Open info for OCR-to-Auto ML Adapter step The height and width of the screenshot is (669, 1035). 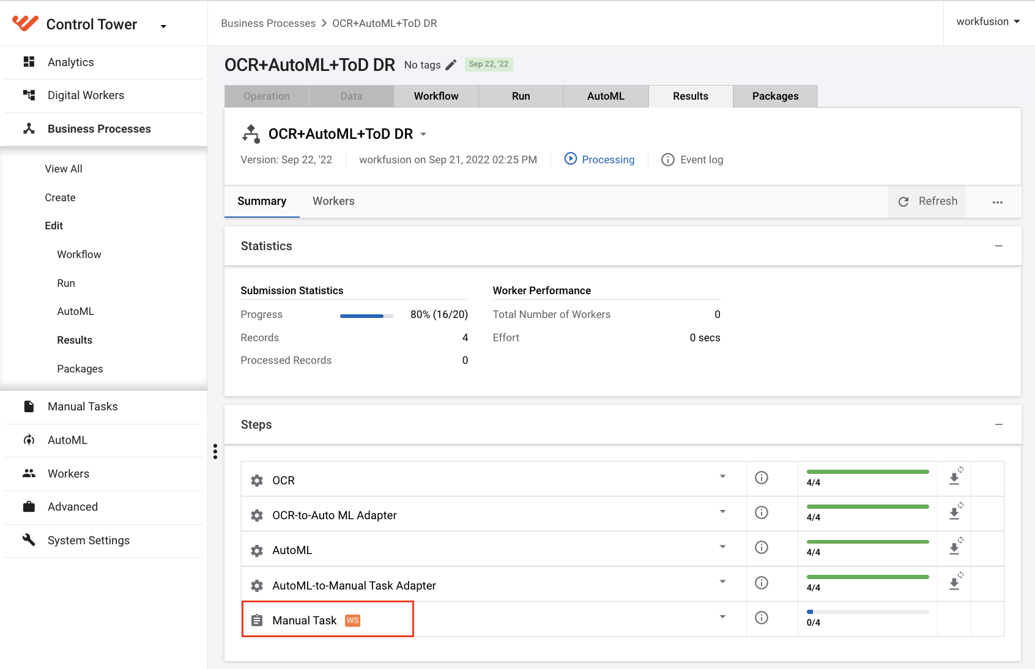pyautogui.click(x=762, y=512)
